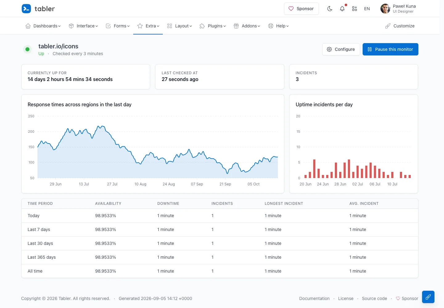Viewport: 444px width, 308px height.
Task: Click the 'All time' row label
Action: (35, 271)
